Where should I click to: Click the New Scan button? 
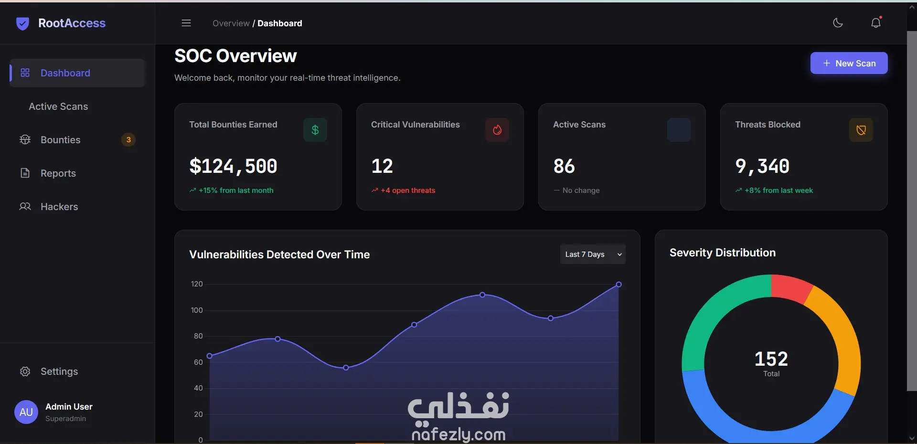point(849,63)
